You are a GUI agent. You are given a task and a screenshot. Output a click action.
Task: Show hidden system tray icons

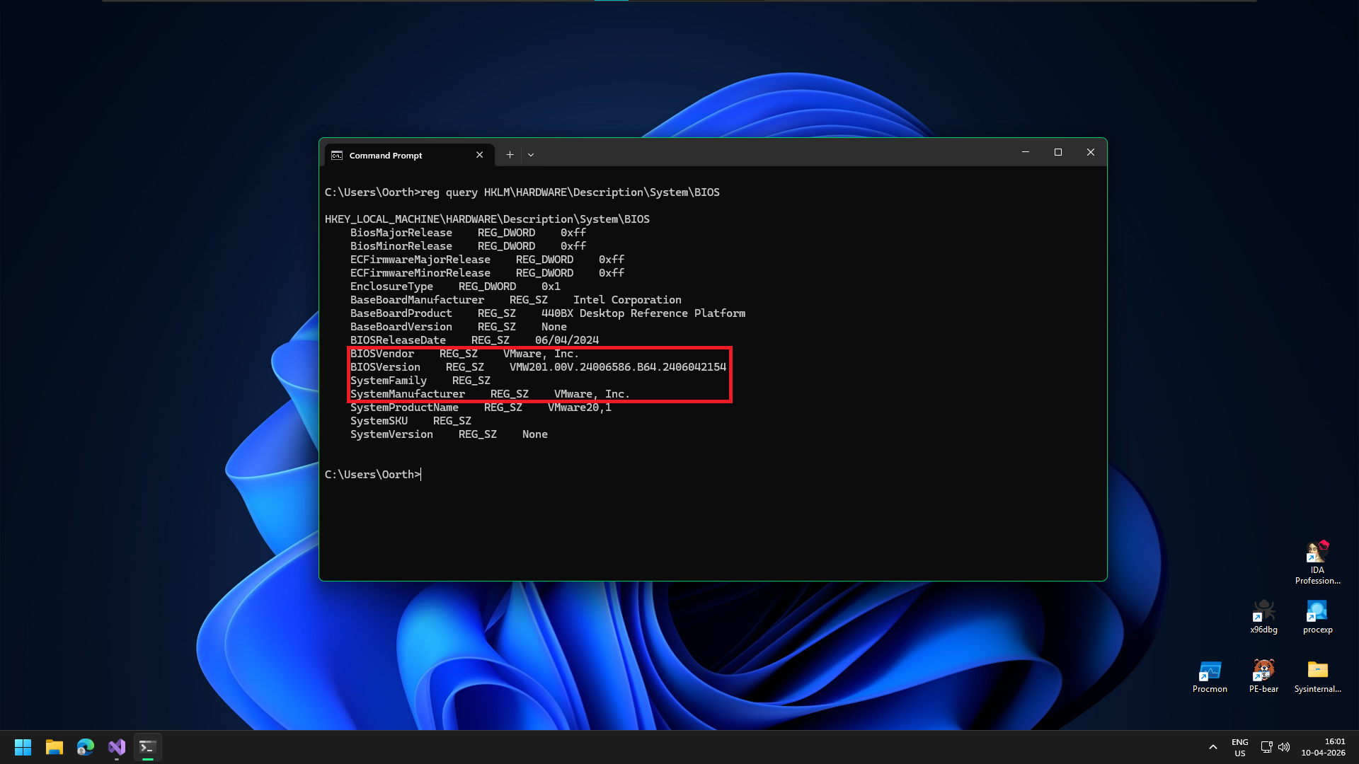click(x=1212, y=747)
